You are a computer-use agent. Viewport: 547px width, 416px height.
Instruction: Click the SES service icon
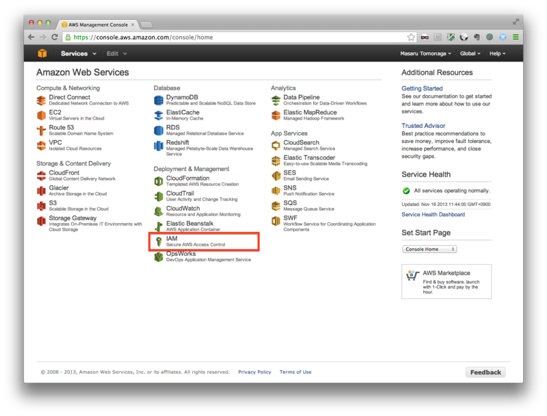(x=276, y=176)
